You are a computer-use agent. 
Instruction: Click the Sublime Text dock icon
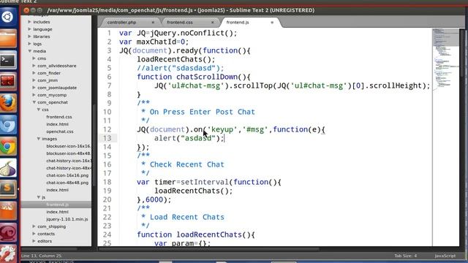click(8, 189)
